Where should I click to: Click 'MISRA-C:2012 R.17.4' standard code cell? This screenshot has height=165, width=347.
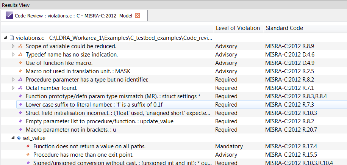point(291,146)
